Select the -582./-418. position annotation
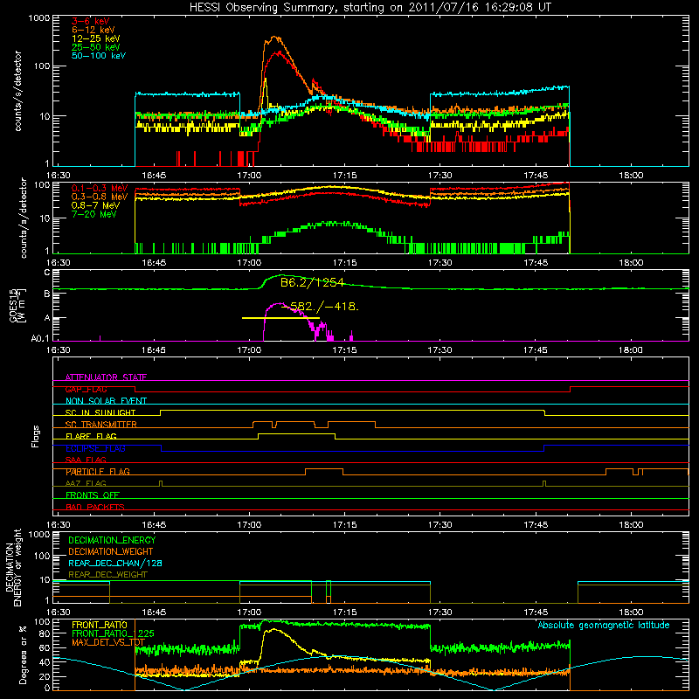The height and width of the screenshot is (699, 699). [x=320, y=307]
